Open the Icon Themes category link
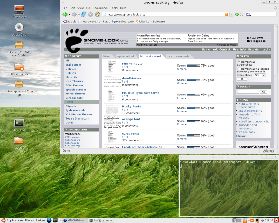Screen dimensions: 279x223 point(74,81)
